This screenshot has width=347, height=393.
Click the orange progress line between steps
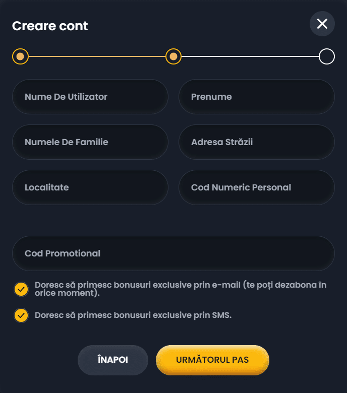pos(97,56)
